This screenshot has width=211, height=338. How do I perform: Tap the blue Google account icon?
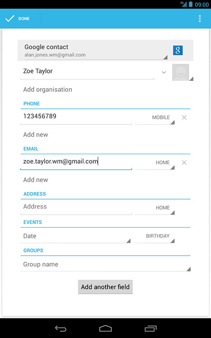[x=178, y=50]
